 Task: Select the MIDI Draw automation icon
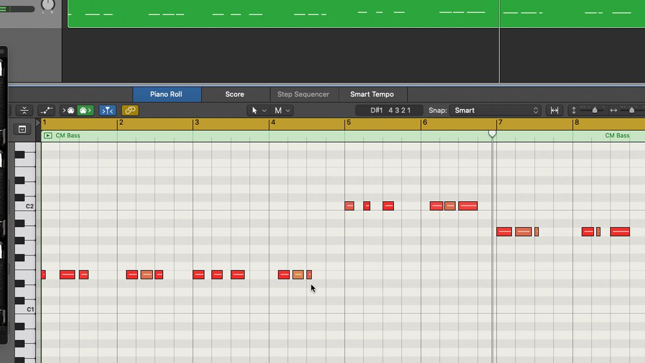tap(46, 110)
